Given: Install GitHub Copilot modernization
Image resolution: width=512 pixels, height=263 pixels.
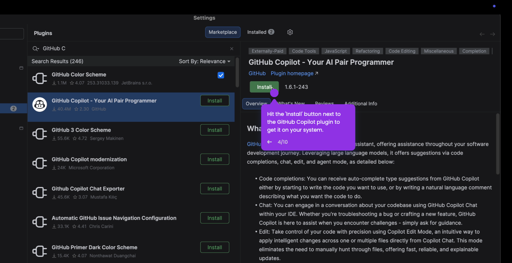Looking at the screenshot, I should click(215, 160).
